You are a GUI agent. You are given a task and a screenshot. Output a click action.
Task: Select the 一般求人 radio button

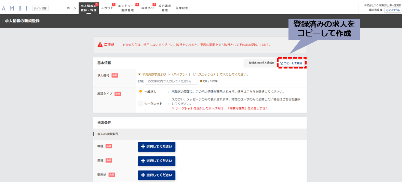(x=140, y=91)
